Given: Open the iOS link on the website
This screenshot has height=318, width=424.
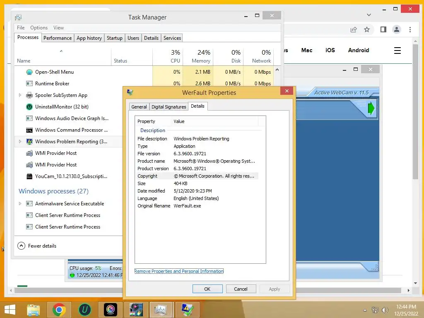Looking at the screenshot, I should [x=330, y=50].
